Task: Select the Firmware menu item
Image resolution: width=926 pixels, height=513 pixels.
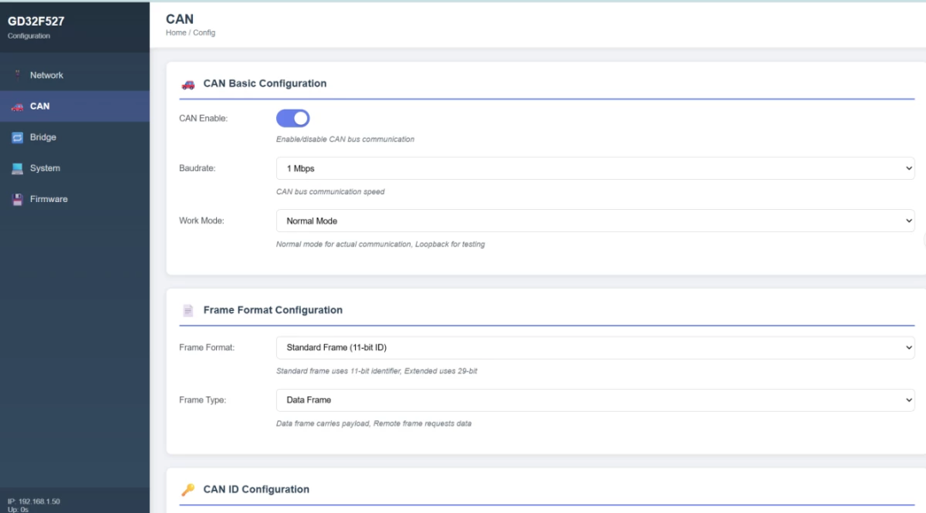Action: point(48,200)
